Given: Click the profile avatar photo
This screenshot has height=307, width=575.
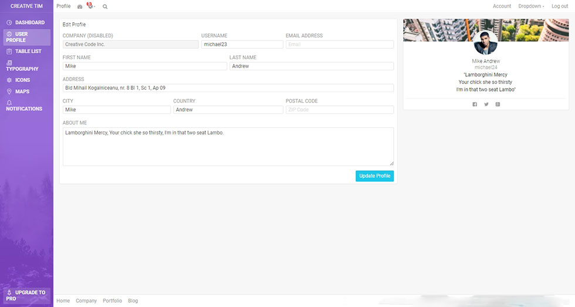Looking at the screenshot, I should click(485, 43).
